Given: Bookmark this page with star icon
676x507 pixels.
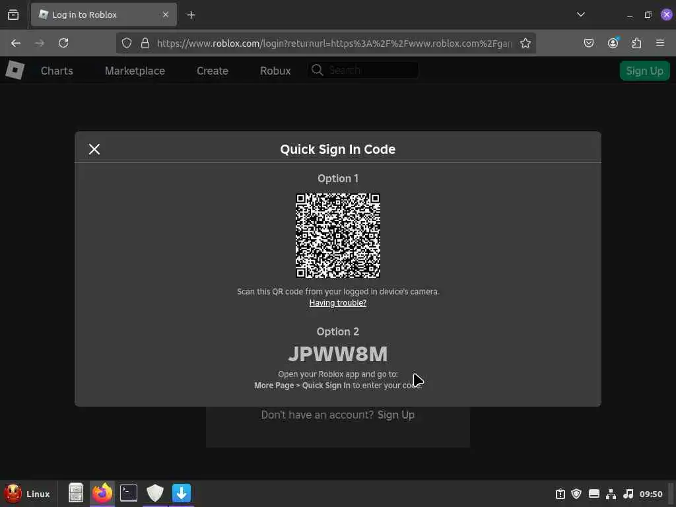Looking at the screenshot, I should pos(525,43).
